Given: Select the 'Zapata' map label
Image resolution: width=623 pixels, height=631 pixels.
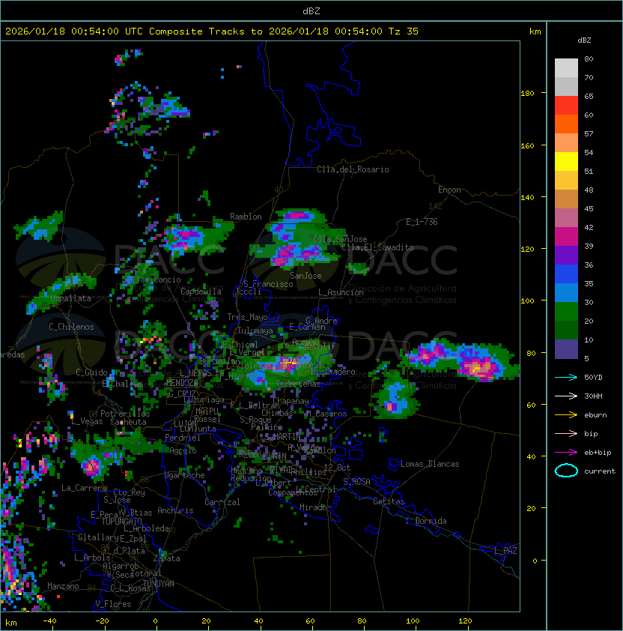Looking at the screenshot, I should pos(166,558).
